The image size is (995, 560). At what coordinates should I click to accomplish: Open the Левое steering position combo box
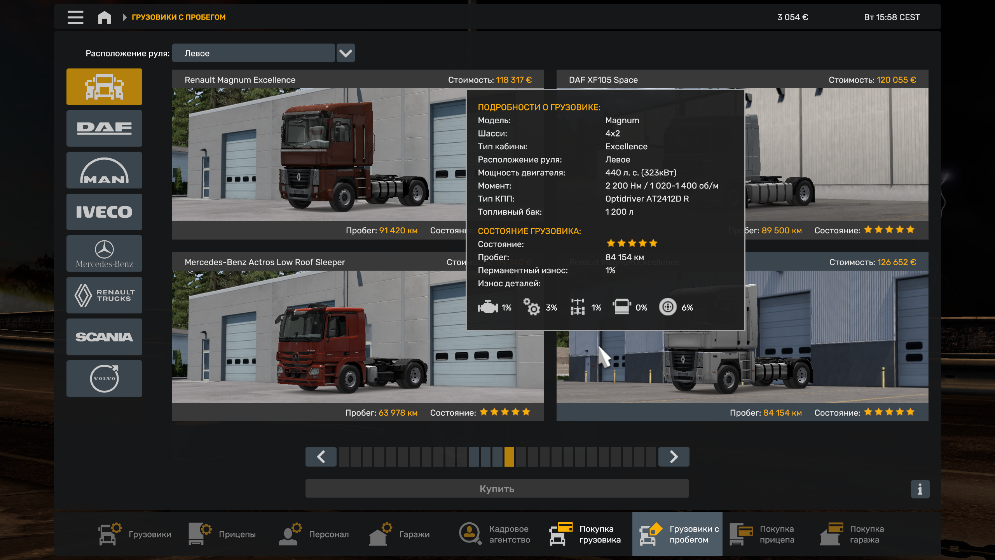(253, 53)
